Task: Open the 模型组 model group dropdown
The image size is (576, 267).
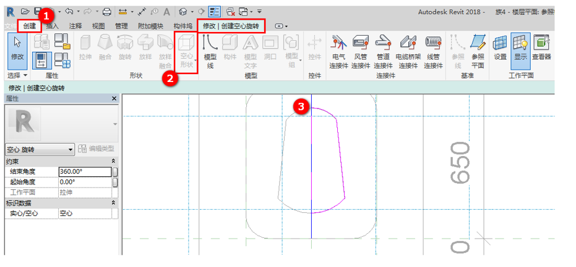Action: tap(291, 51)
